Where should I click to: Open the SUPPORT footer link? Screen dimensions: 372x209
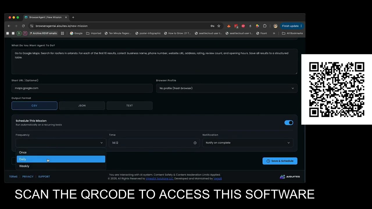44,176
